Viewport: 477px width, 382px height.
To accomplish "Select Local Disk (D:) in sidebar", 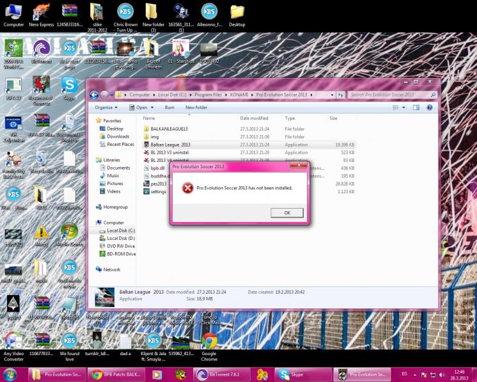I will [x=117, y=238].
